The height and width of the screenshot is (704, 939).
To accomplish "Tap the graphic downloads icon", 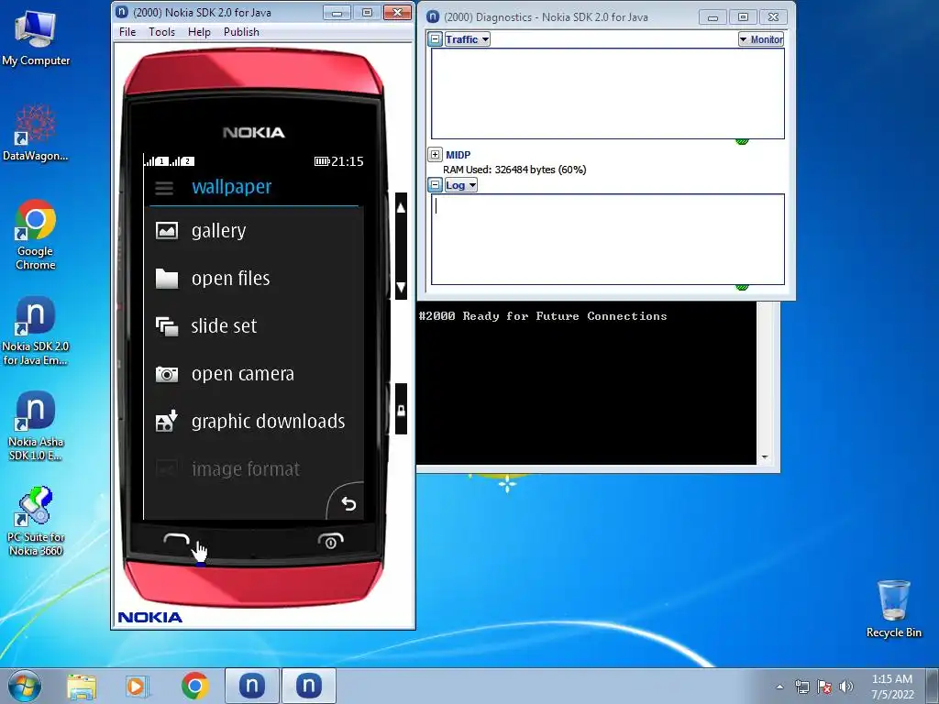I will point(167,421).
